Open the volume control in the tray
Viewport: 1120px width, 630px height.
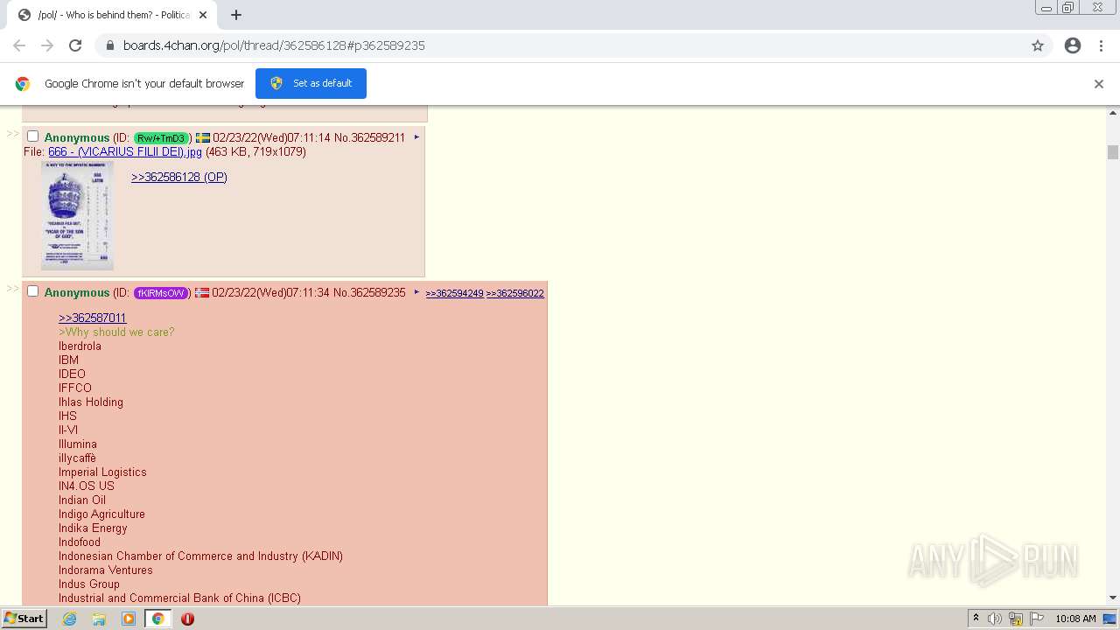[x=995, y=619]
